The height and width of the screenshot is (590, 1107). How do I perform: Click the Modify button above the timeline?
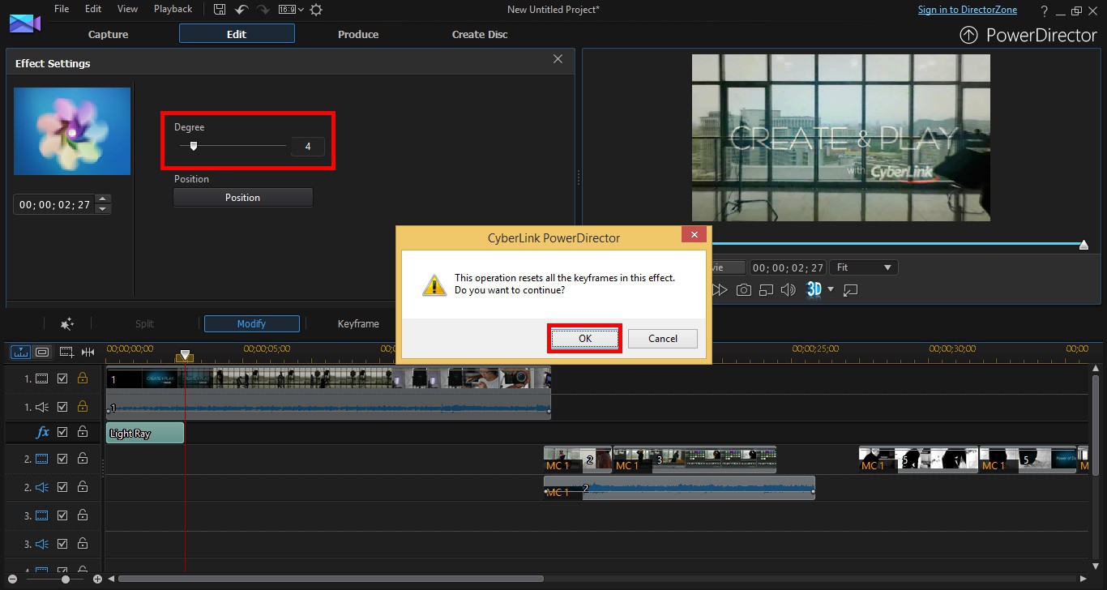(x=252, y=323)
